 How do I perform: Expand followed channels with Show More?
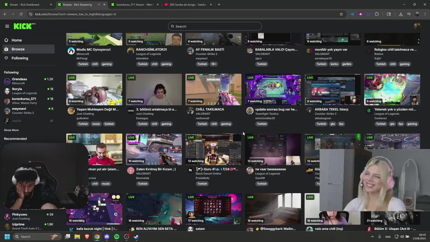click(11, 130)
